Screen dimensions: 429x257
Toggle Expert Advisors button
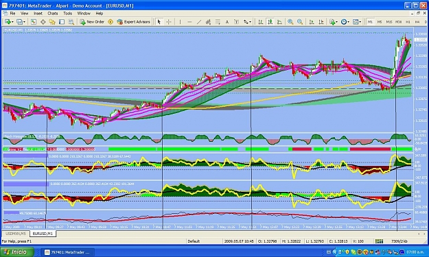coord(134,22)
